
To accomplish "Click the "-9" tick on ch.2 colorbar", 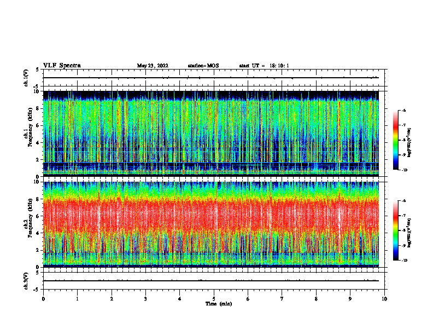I will (x=403, y=245).
